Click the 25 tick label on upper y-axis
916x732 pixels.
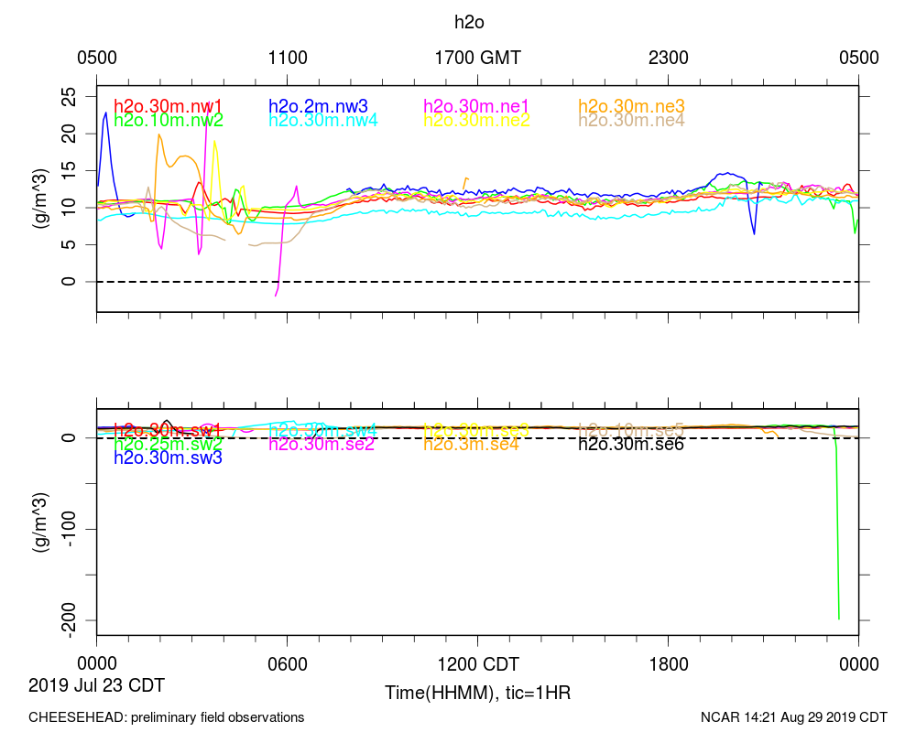tap(69, 96)
